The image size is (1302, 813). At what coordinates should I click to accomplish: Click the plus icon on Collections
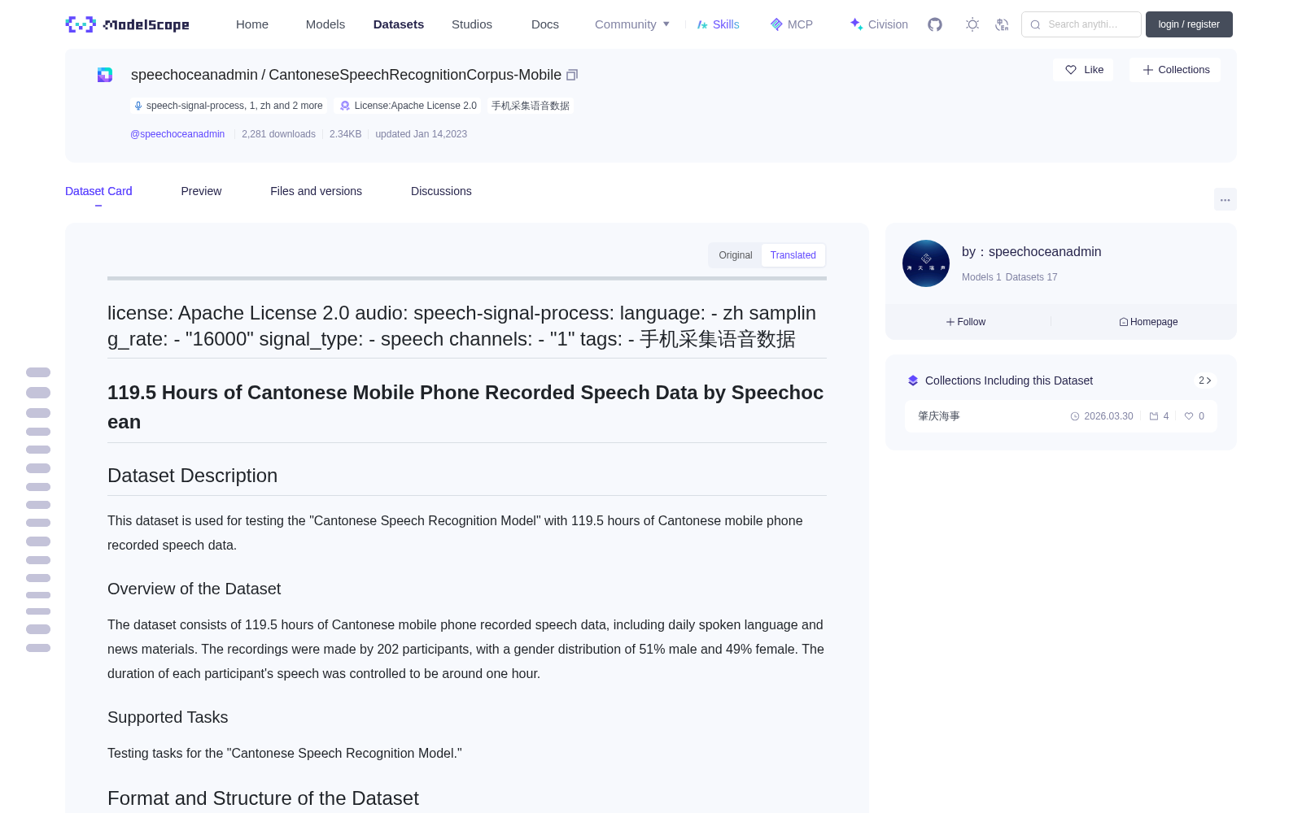pyautogui.click(x=1148, y=70)
